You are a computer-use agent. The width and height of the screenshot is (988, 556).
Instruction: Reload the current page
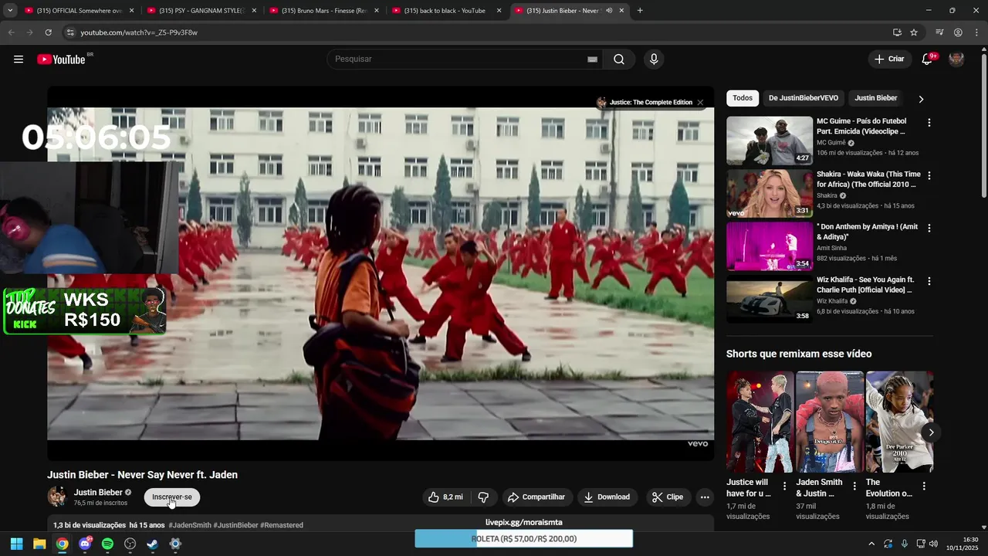click(x=48, y=32)
